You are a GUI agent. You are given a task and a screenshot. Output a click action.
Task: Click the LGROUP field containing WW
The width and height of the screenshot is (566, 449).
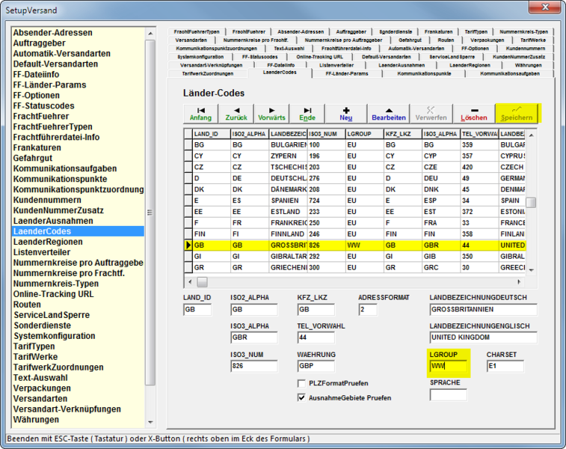point(448,367)
